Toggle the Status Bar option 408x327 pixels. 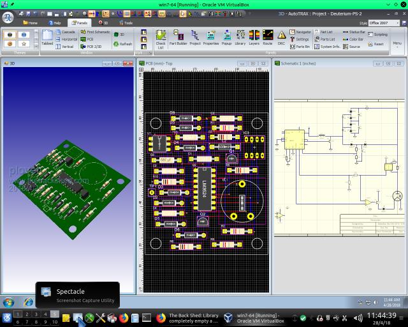pyautogui.click(x=354, y=32)
